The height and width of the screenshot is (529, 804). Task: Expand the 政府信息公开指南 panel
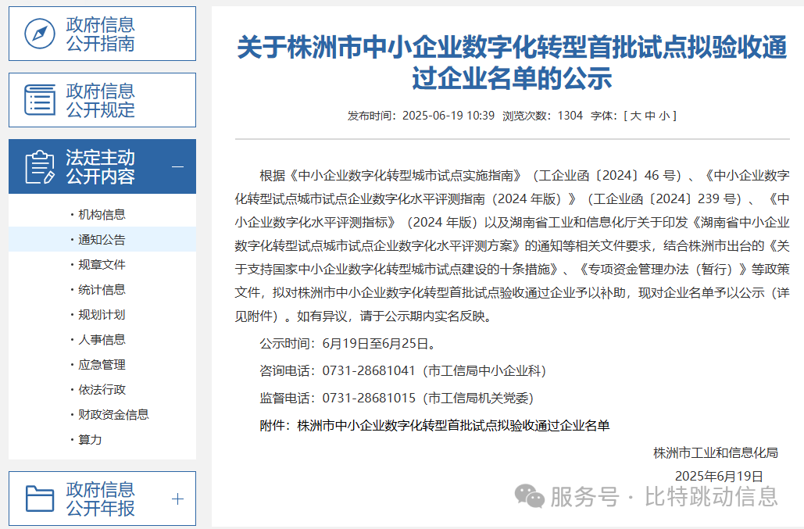coord(102,34)
